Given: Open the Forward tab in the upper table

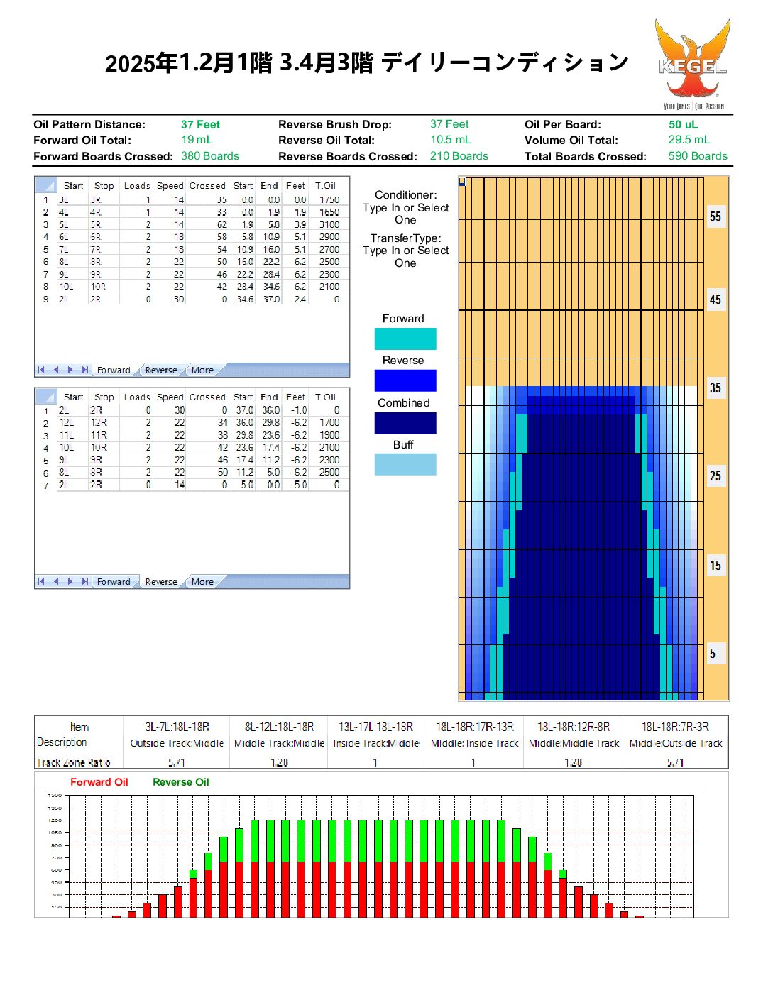Looking at the screenshot, I should [x=114, y=370].
